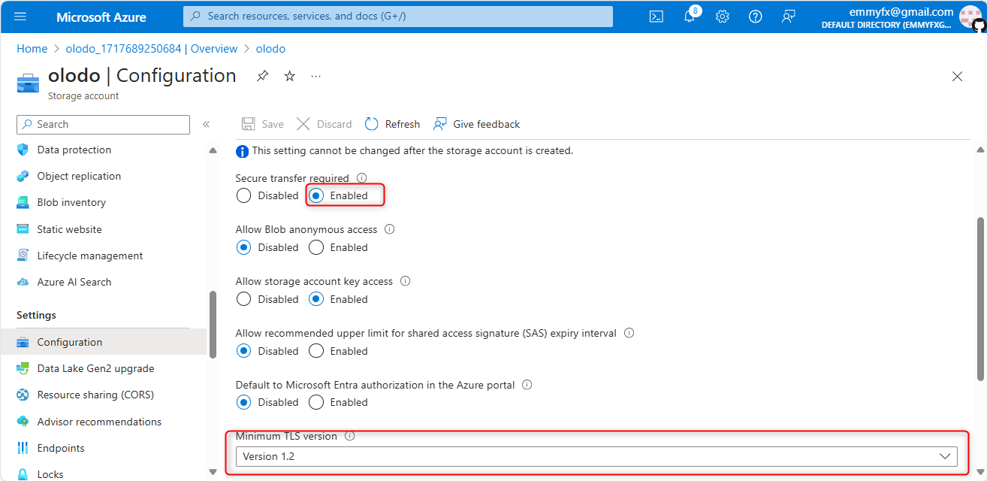Set Default to Microsoft Entra authorization to Disabled
This screenshot has height=481, width=987.
[243, 402]
